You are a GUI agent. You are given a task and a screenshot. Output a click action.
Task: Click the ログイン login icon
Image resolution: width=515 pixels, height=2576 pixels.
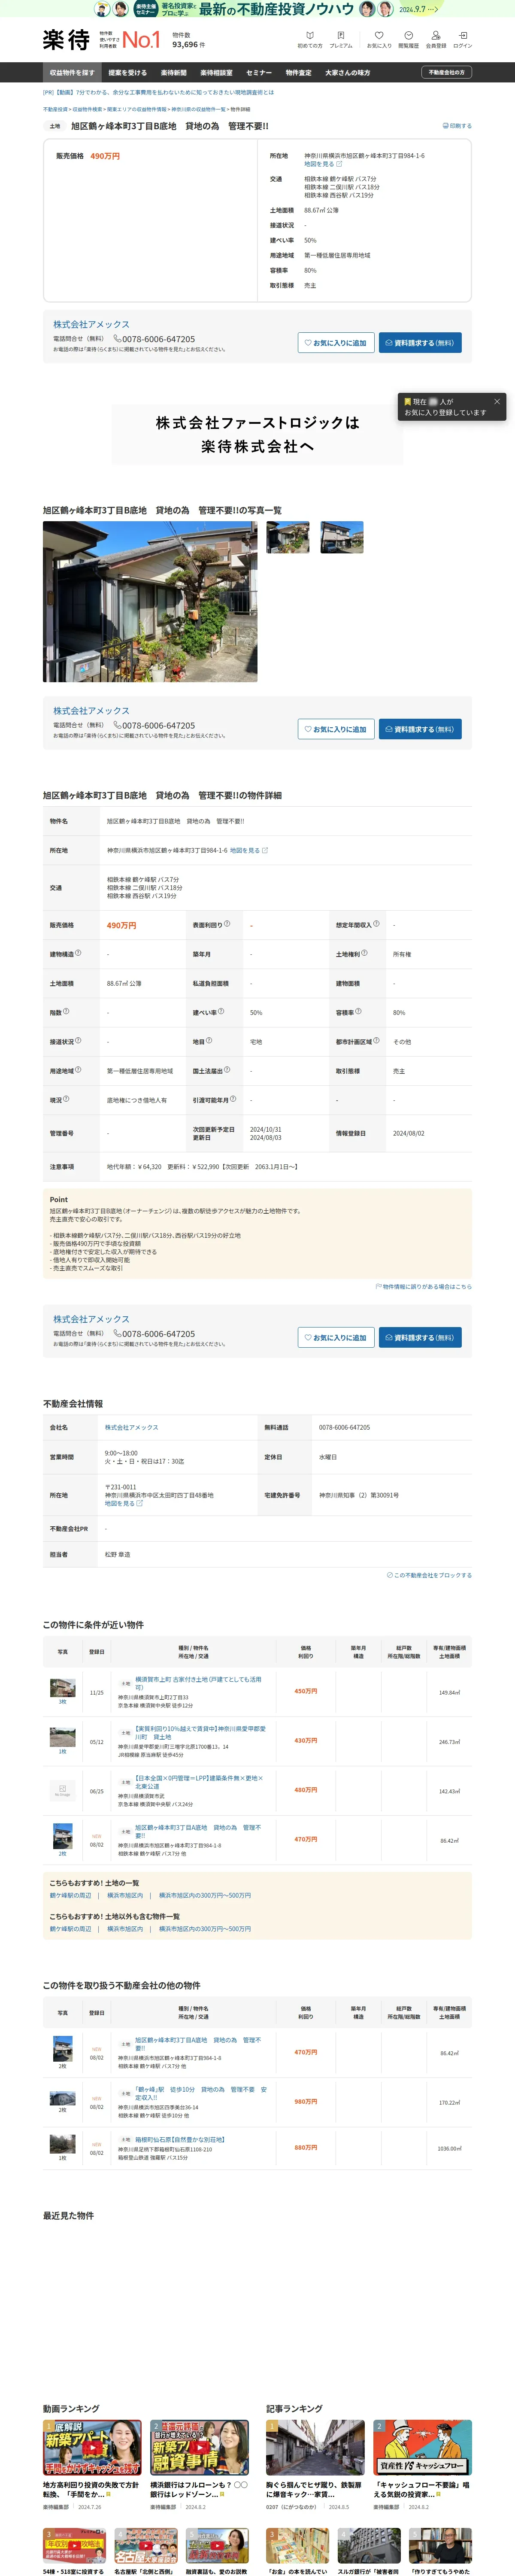click(462, 40)
